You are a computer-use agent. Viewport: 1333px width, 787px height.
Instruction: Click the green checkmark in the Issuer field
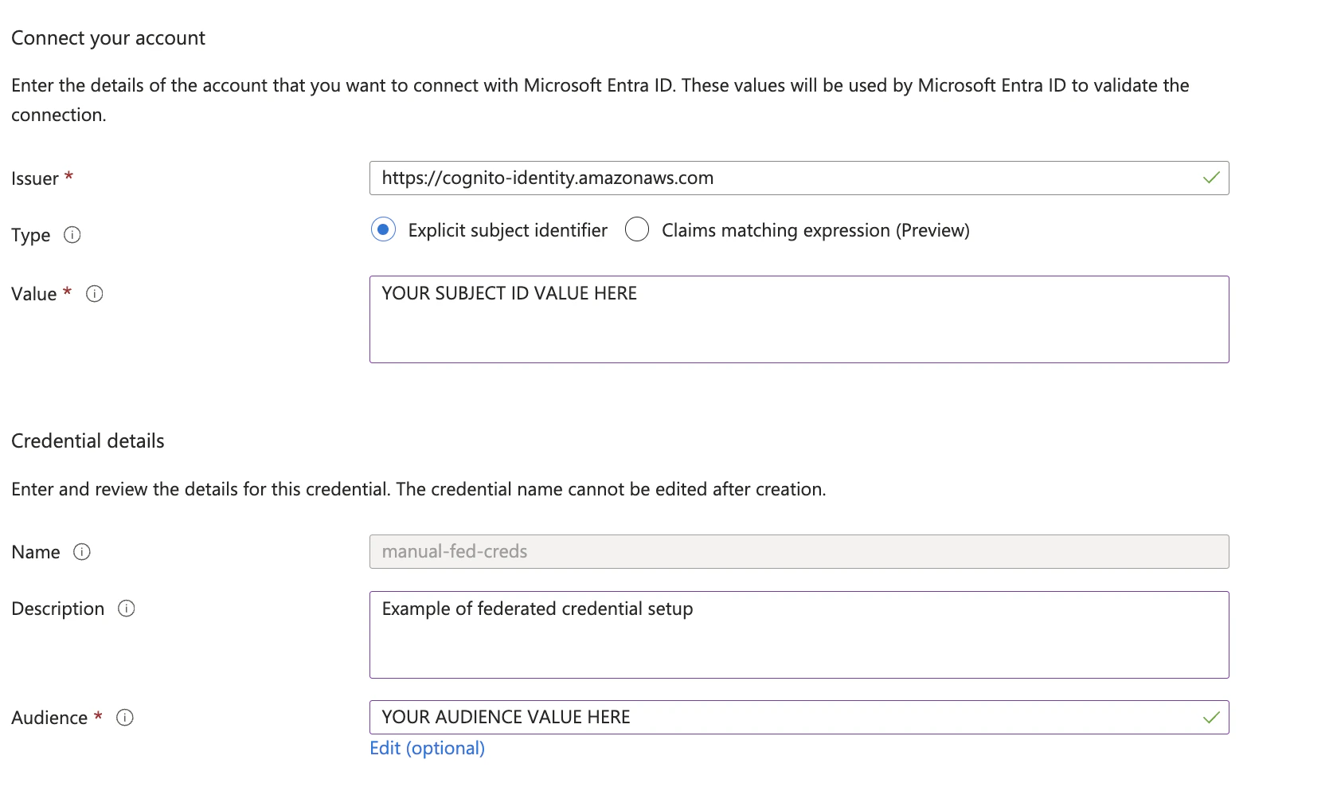(x=1211, y=178)
